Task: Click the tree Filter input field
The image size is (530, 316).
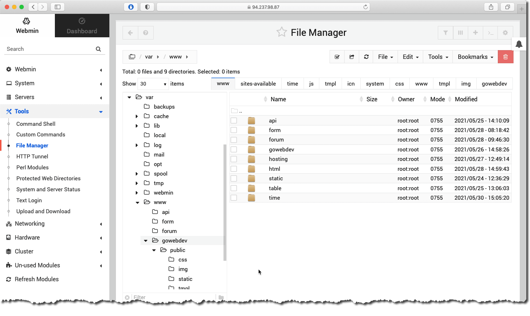Action: (x=174, y=297)
